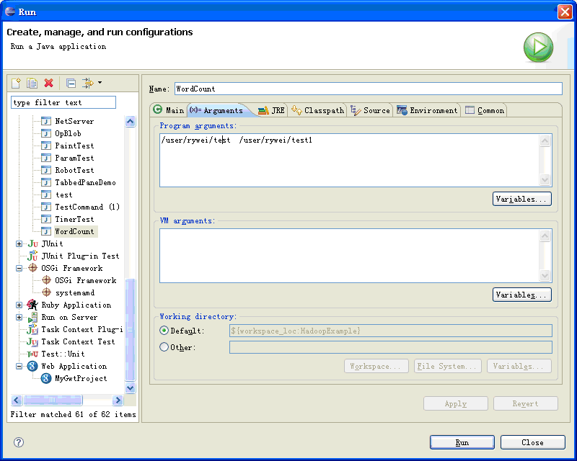Select the WordCount configuration in the tree
577x461 pixels.
pos(75,231)
